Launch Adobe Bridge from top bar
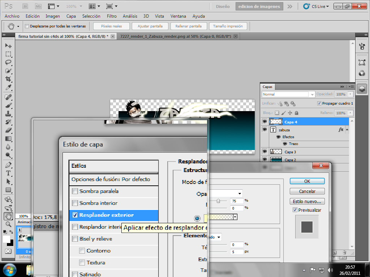370x277 pixels. click(x=25, y=6)
